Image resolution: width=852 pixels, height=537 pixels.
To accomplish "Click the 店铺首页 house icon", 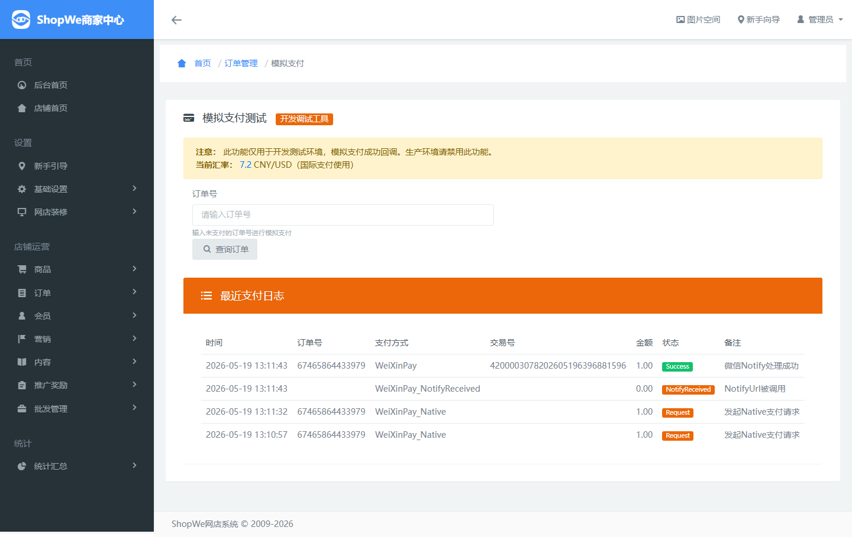I will (22, 108).
